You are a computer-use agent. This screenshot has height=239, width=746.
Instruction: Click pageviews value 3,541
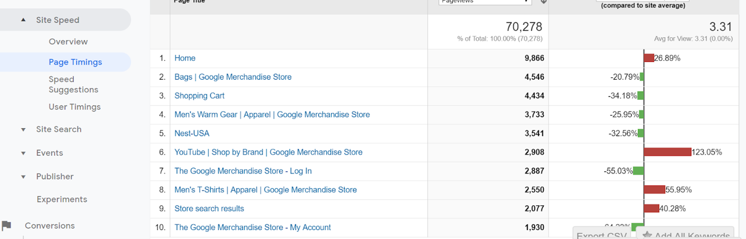pos(534,133)
